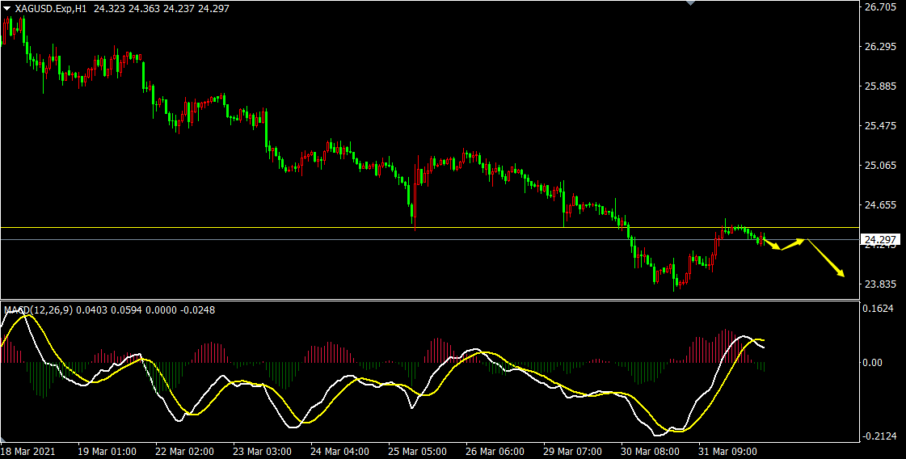Click the 23.835 price scale label
The width and height of the screenshot is (906, 459).
(880, 284)
